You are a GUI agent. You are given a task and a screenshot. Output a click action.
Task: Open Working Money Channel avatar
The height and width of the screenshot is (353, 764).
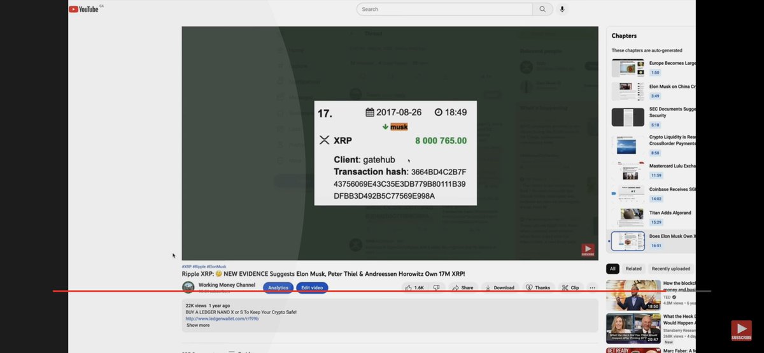[x=188, y=287]
